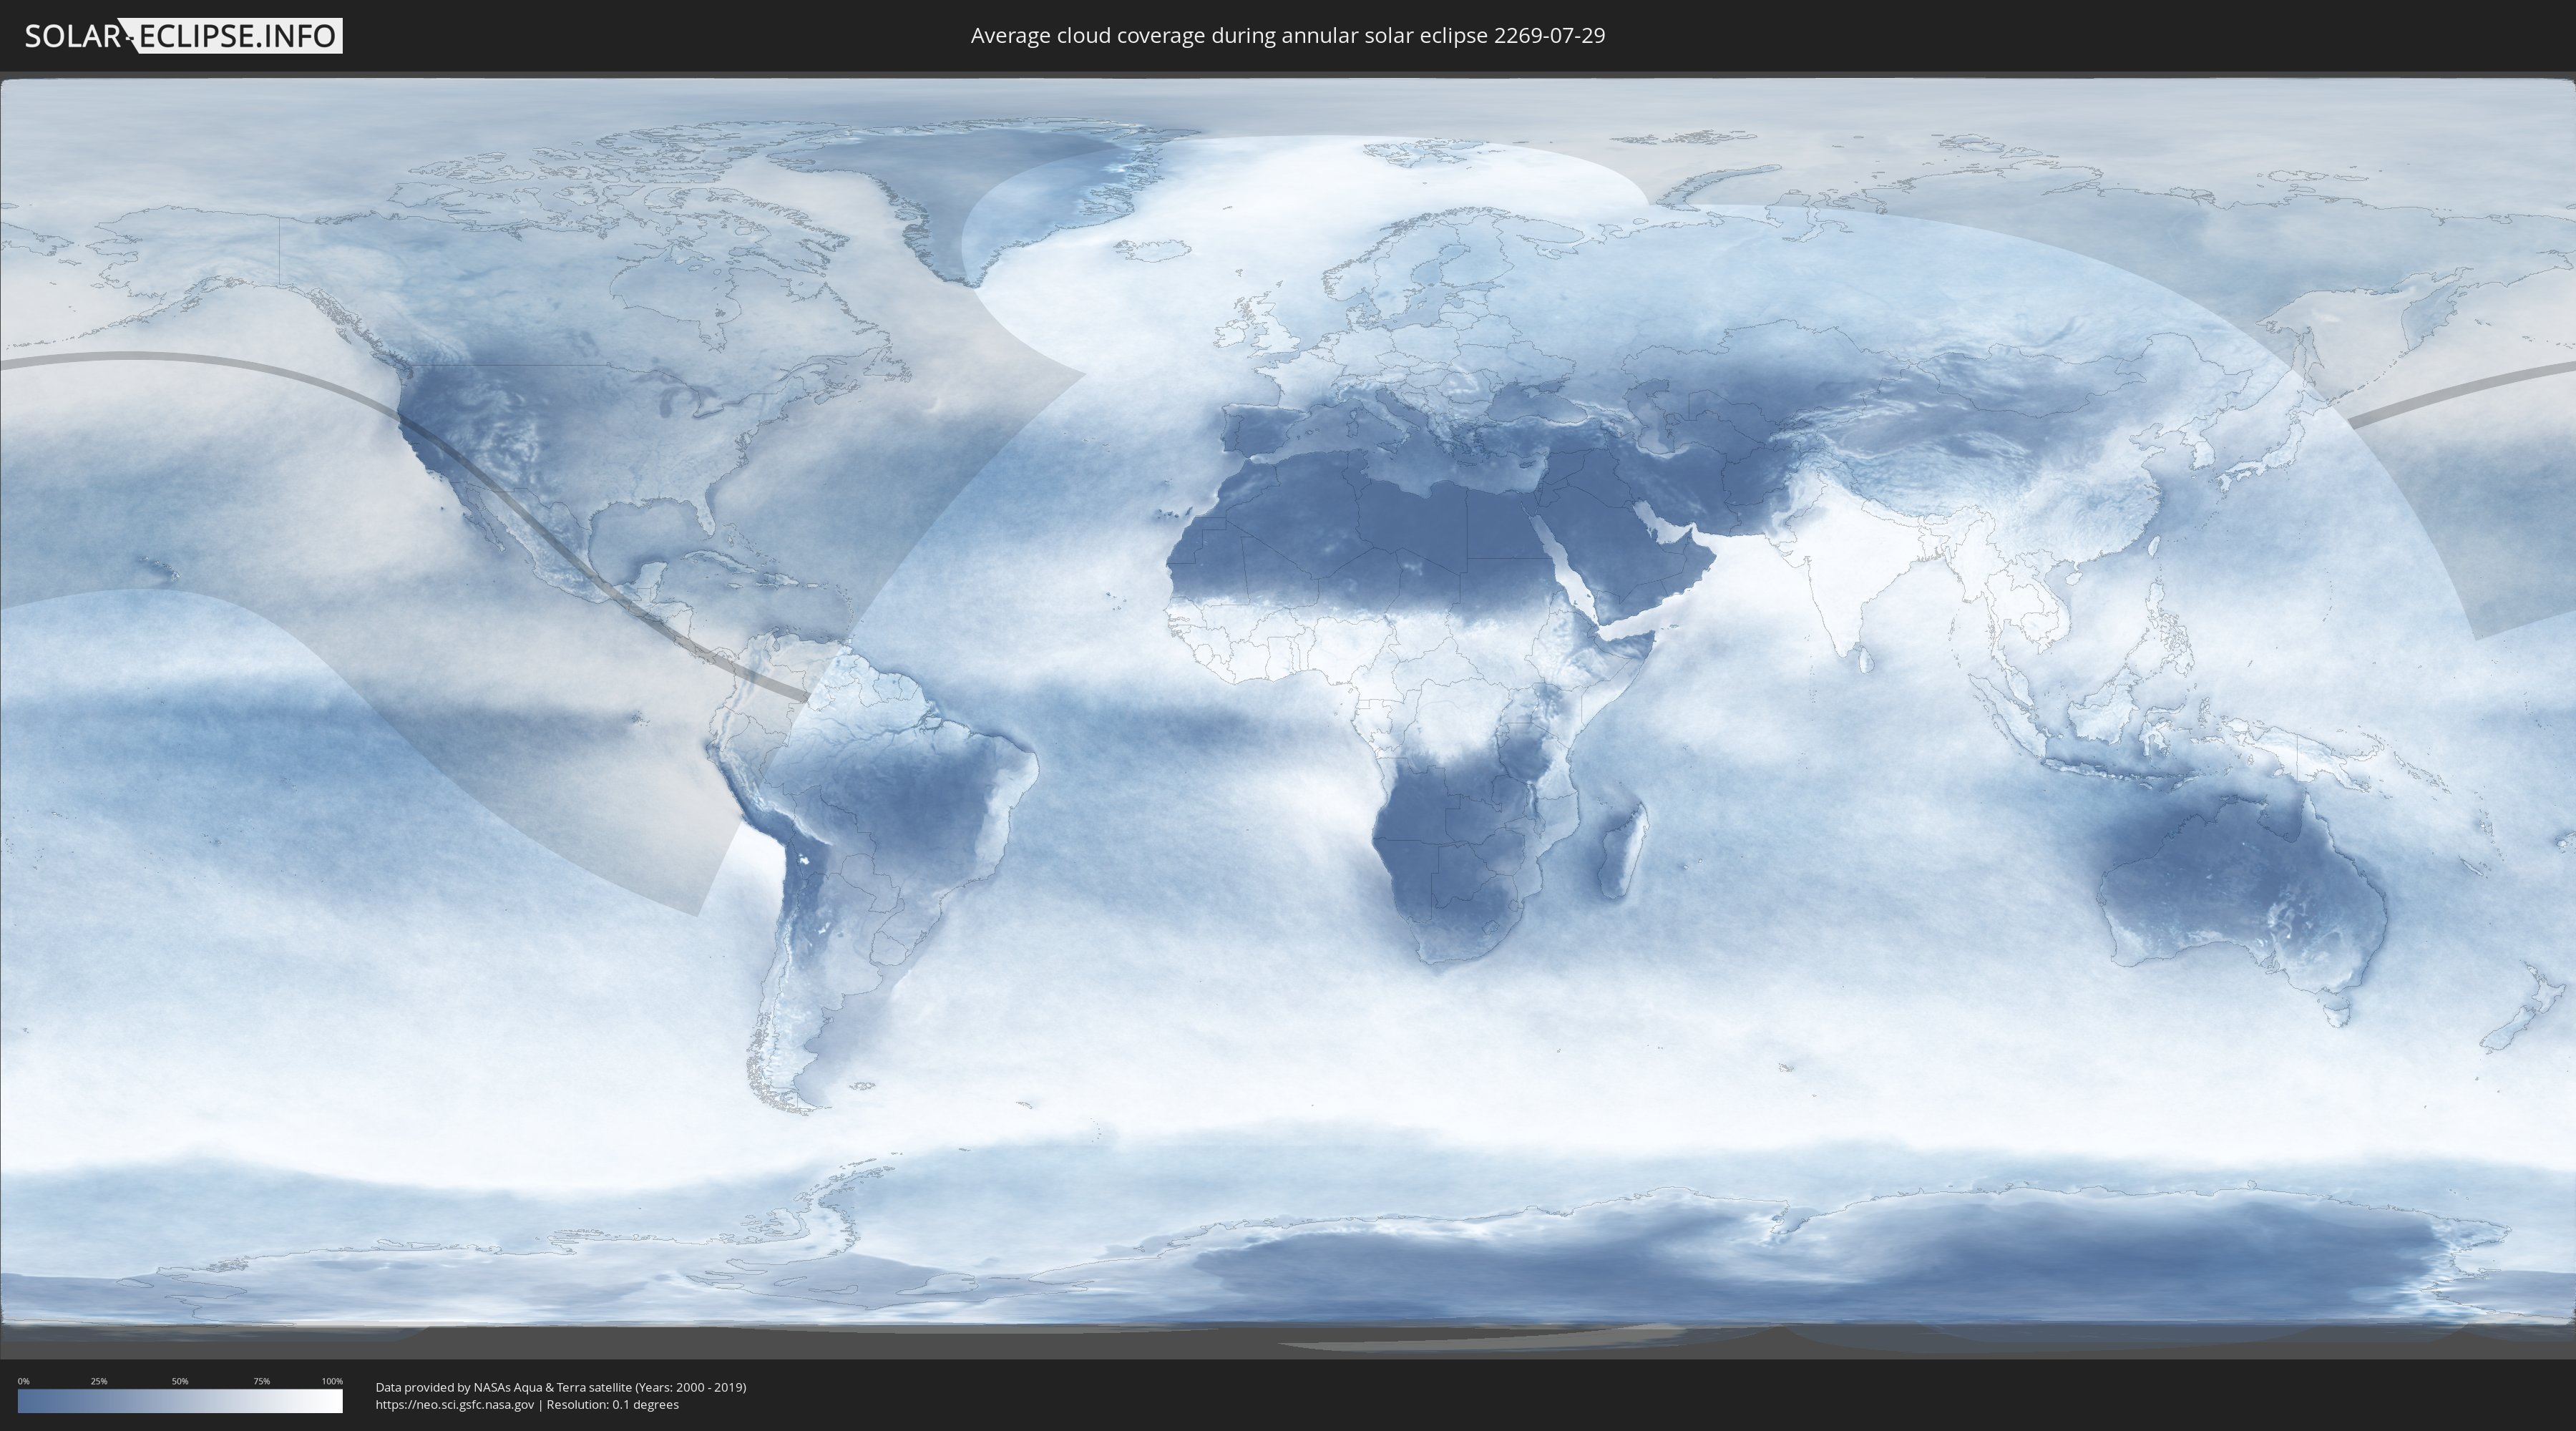Click the 100% legend label
The height and width of the screenshot is (1431, 2576).
tap(332, 1381)
